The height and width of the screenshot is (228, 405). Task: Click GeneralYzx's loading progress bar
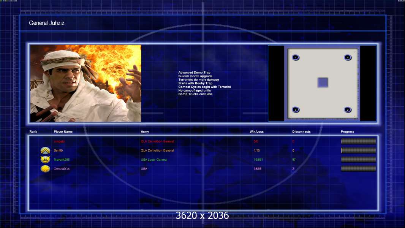coord(359,169)
